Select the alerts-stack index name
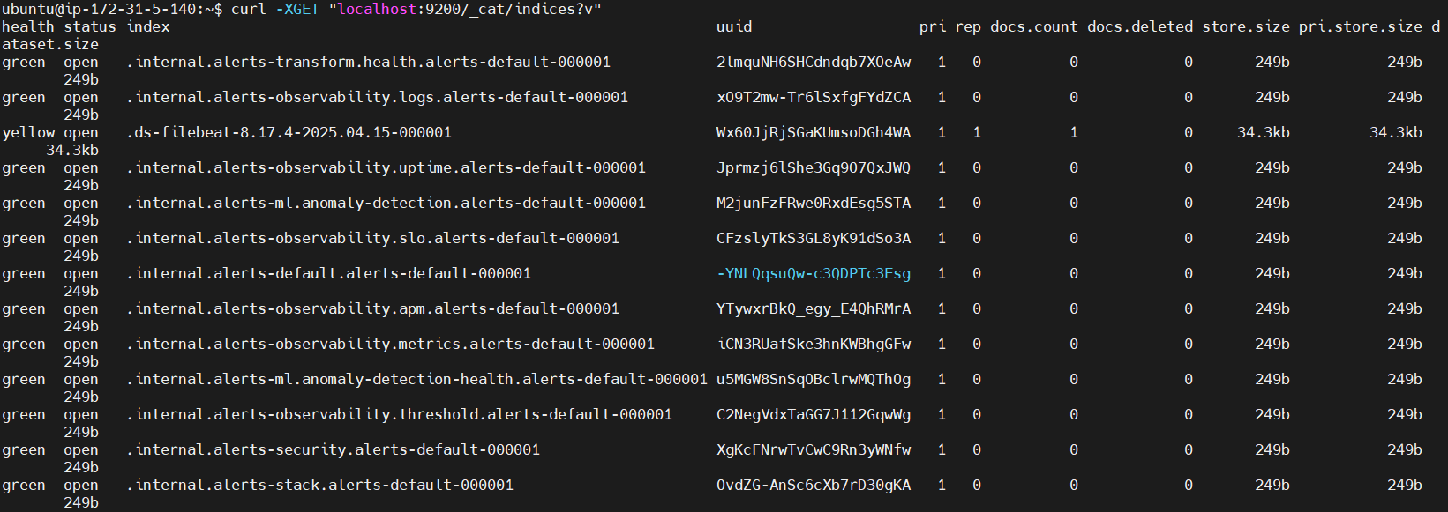Screen dimensions: 1448x512 (x=319, y=485)
